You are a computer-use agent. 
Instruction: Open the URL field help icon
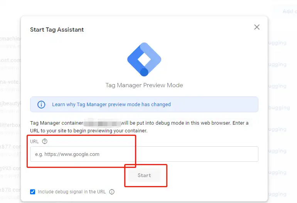(x=45, y=141)
